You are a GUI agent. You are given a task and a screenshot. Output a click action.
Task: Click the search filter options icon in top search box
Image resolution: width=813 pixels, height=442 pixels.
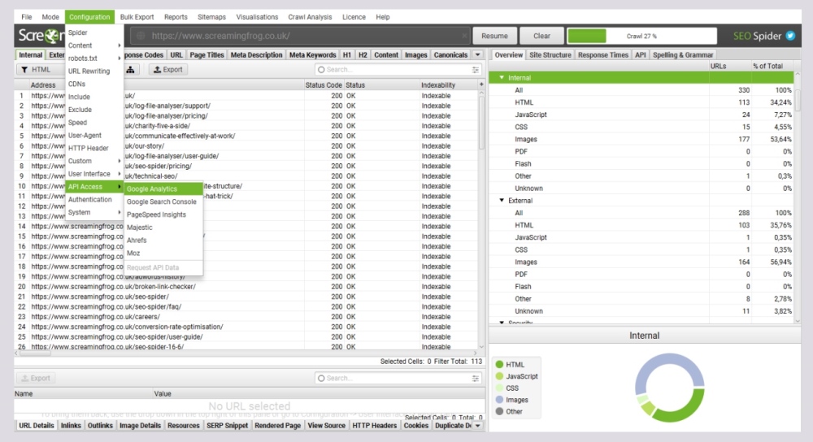coord(476,70)
